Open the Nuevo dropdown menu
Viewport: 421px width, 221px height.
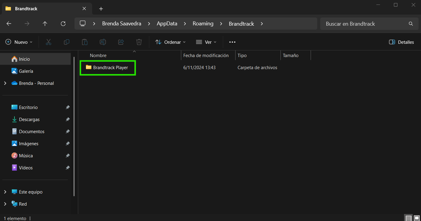(x=19, y=42)
